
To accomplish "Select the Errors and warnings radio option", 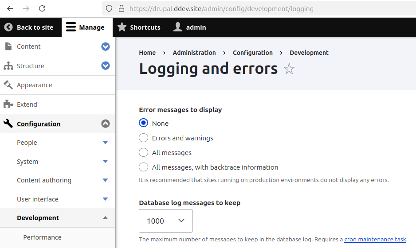I will [143, 138].
